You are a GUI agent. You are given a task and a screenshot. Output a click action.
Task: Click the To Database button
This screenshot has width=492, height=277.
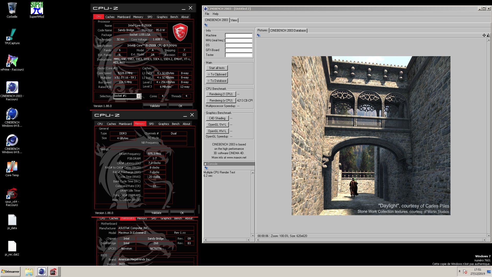tap(217, 81)
